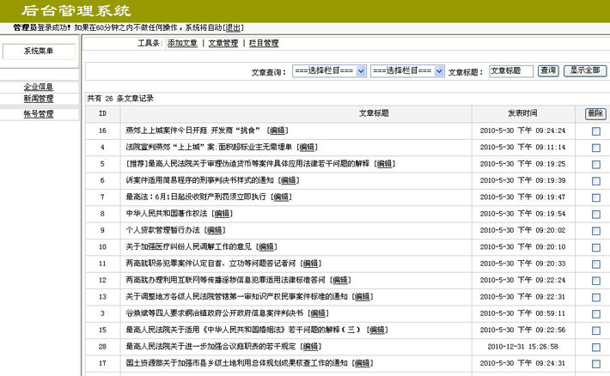
Task: Select the checkbox for article ID 28
Action: click(x=595, y=347)
